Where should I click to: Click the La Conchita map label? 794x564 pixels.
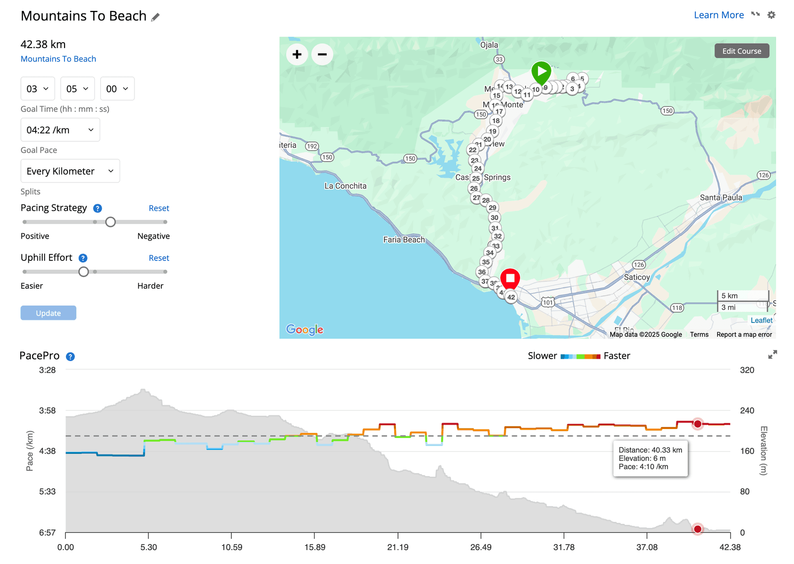pyautogui.click(x=345, y=186)
